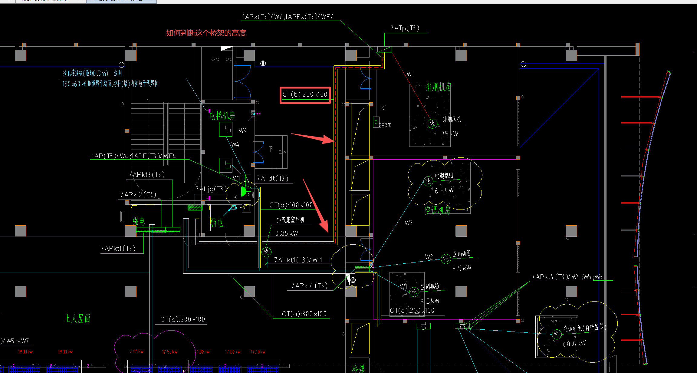This screenshot has width=697, height=373.
Task: Select the 0.85kW exhaust fan outdoor unit motor symbol
Action: click(266, 252)
